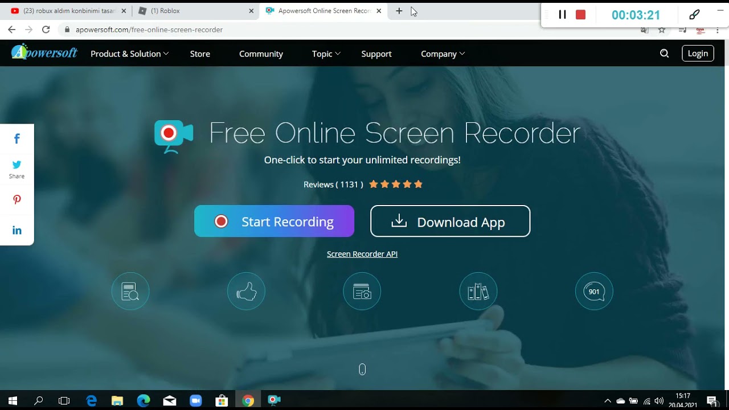Bookmark this page with the star icon
The image size is (729, 410).
coord(661,30)
